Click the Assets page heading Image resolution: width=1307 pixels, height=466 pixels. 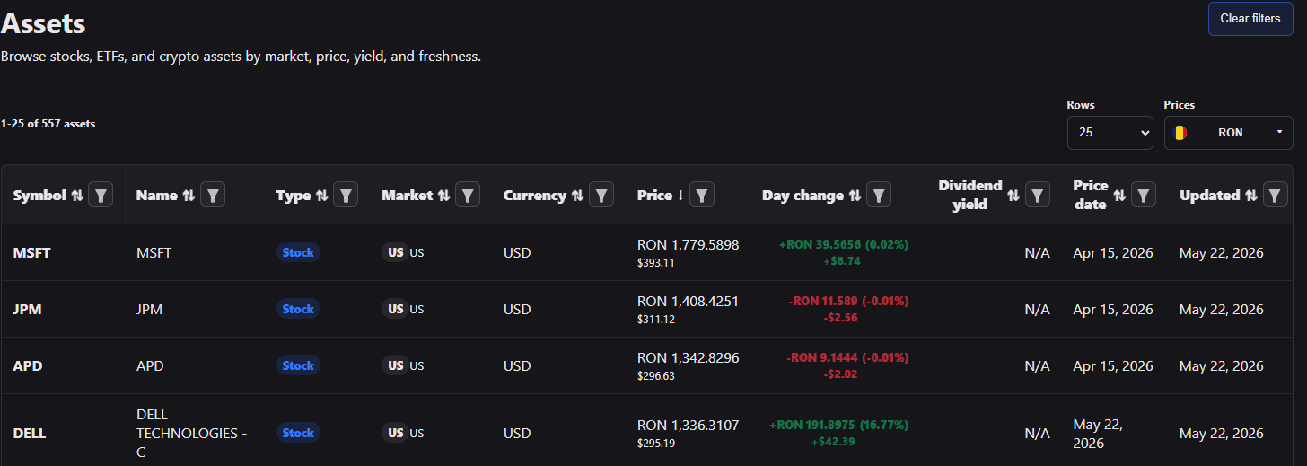click(x=44, y=23)
